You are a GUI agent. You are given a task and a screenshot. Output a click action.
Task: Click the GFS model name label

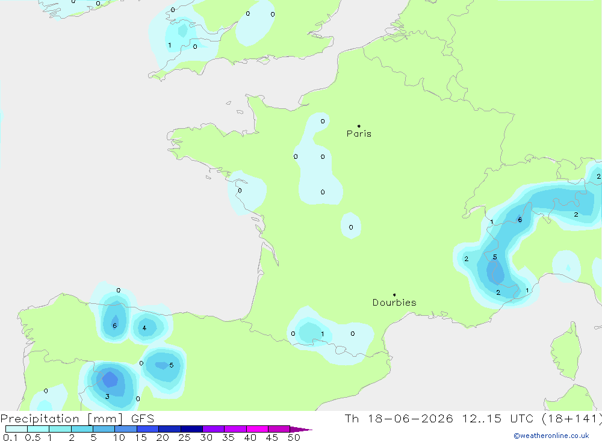point(143,419)
